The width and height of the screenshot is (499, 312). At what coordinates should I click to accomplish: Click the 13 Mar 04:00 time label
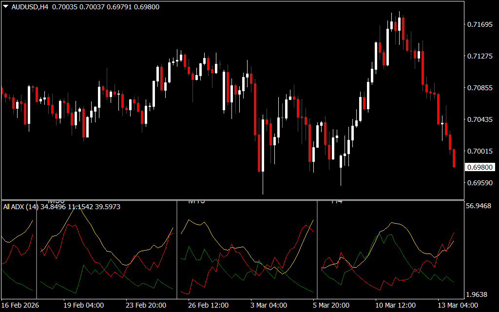click(457, 305)
